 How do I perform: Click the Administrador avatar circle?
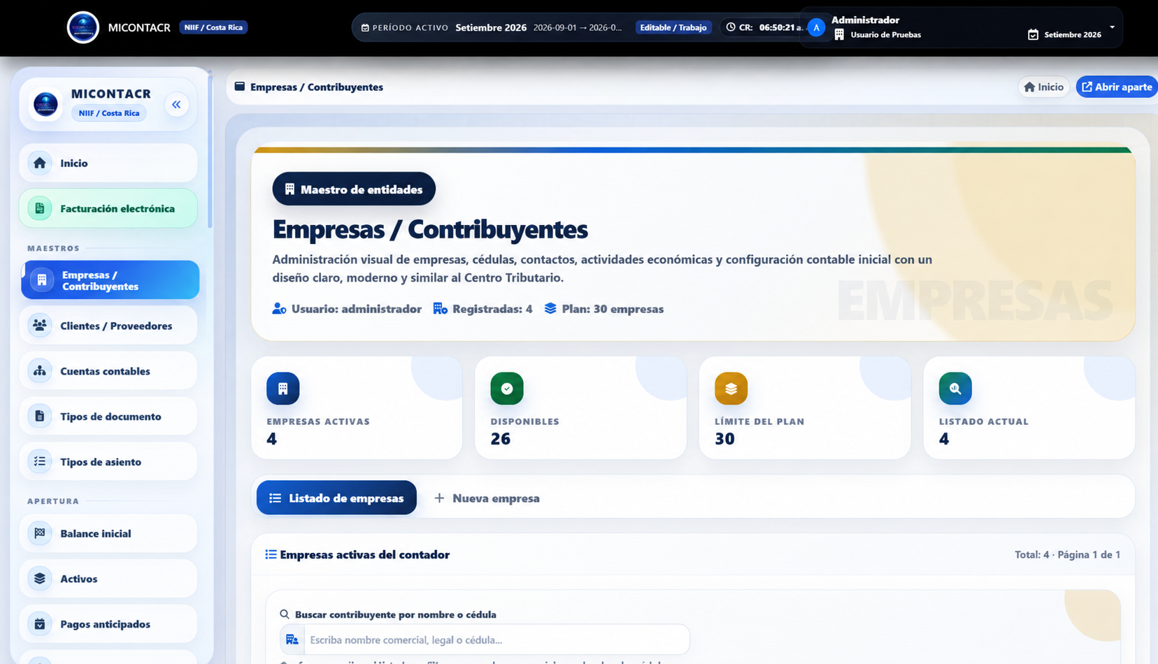pos(816,28)
